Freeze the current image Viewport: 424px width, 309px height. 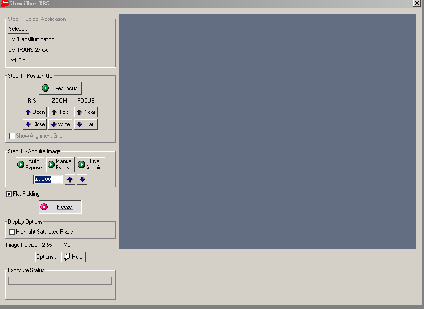point(60,207)
